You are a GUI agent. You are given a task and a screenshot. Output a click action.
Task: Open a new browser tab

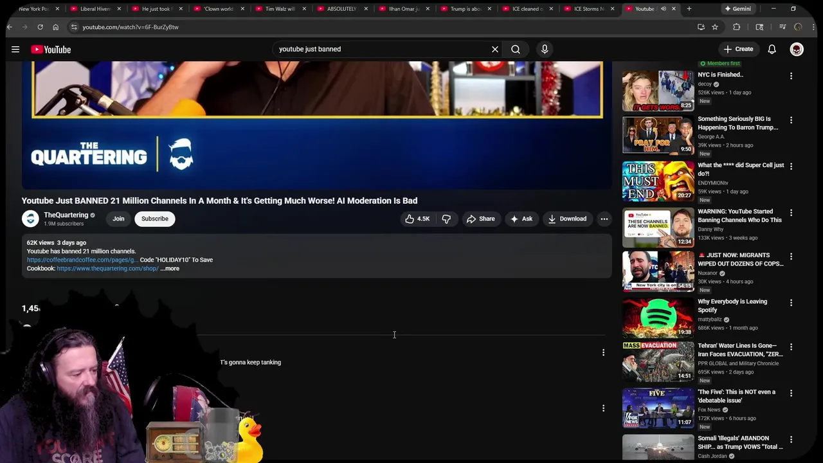[x=689, y=9]
